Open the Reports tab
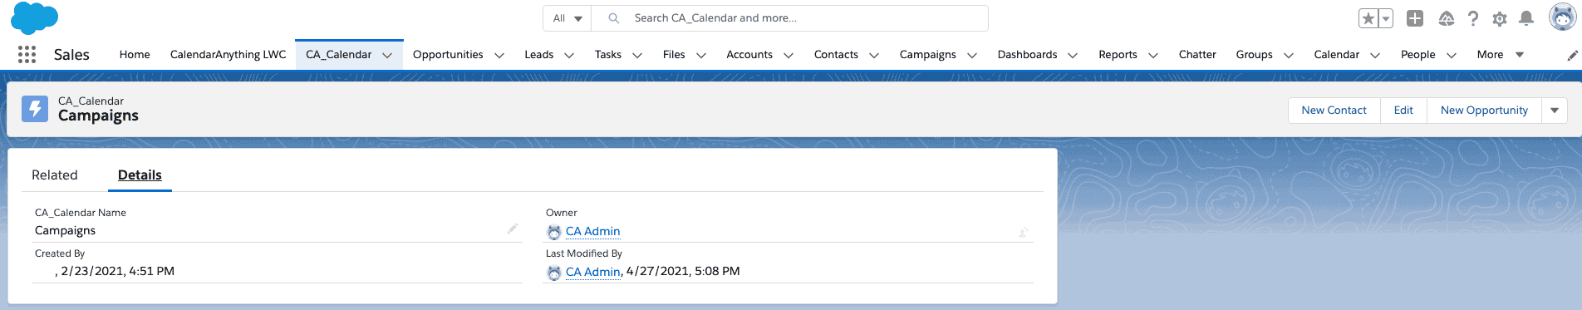Screen dimensions: 1582x310 (x=1118, y=55)
